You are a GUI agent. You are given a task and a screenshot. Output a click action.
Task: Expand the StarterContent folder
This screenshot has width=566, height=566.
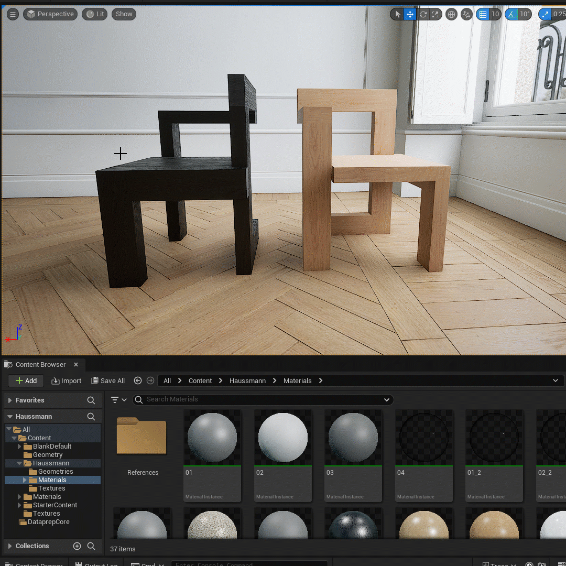[19, 505]
